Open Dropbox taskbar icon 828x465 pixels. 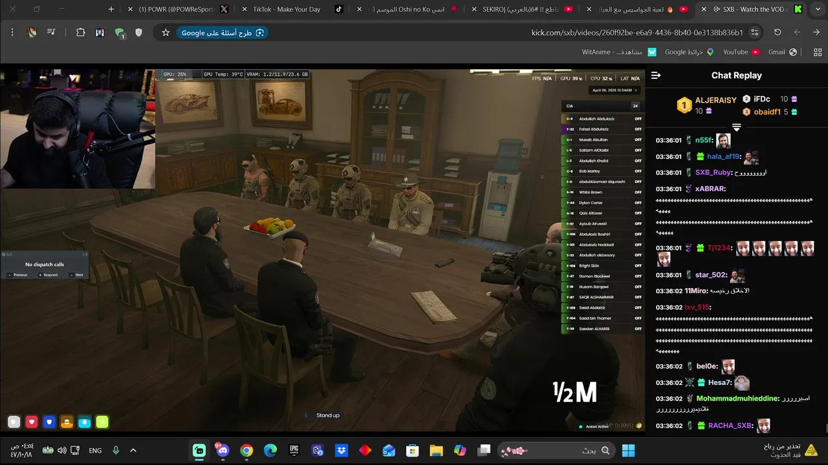[x=342, y=450]
